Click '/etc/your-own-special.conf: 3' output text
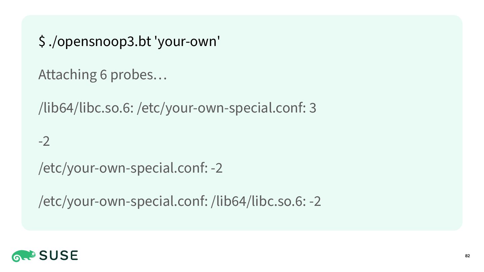Image resolution: width=484 pixels, height=272 pixels. click(x=227, y=108)
